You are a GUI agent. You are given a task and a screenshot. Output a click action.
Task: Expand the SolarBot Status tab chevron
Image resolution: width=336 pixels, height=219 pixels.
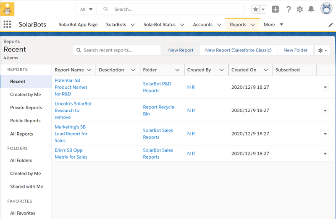click(x=182, y=25)
